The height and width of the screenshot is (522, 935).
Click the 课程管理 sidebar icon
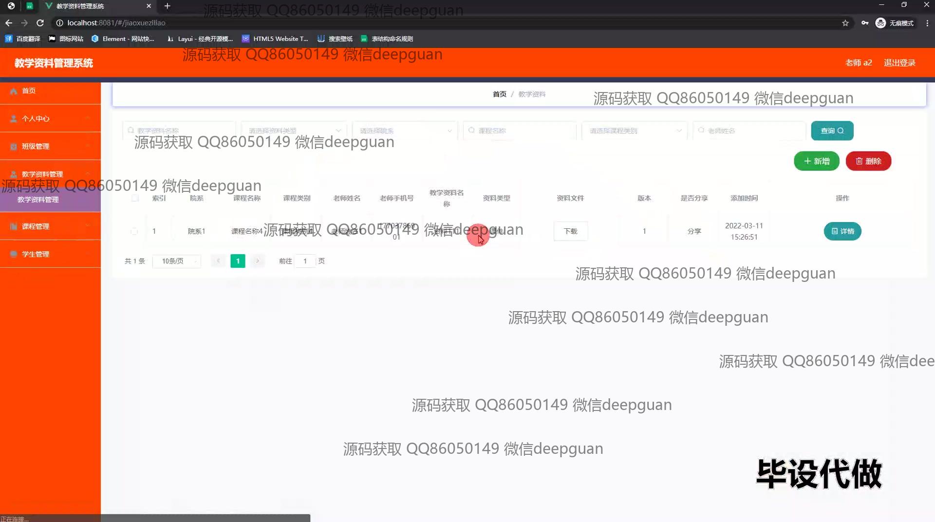[x=12, y=226]
